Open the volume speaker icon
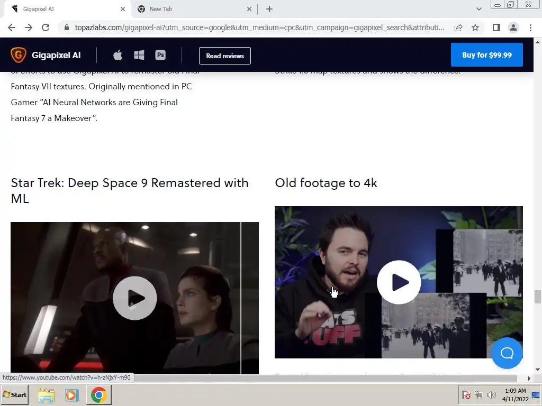The width and height of the screenshot is (542, 406). (x=491, y=395)
